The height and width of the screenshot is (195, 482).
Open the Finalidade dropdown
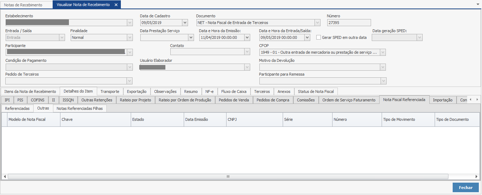(x=130, y=37)
